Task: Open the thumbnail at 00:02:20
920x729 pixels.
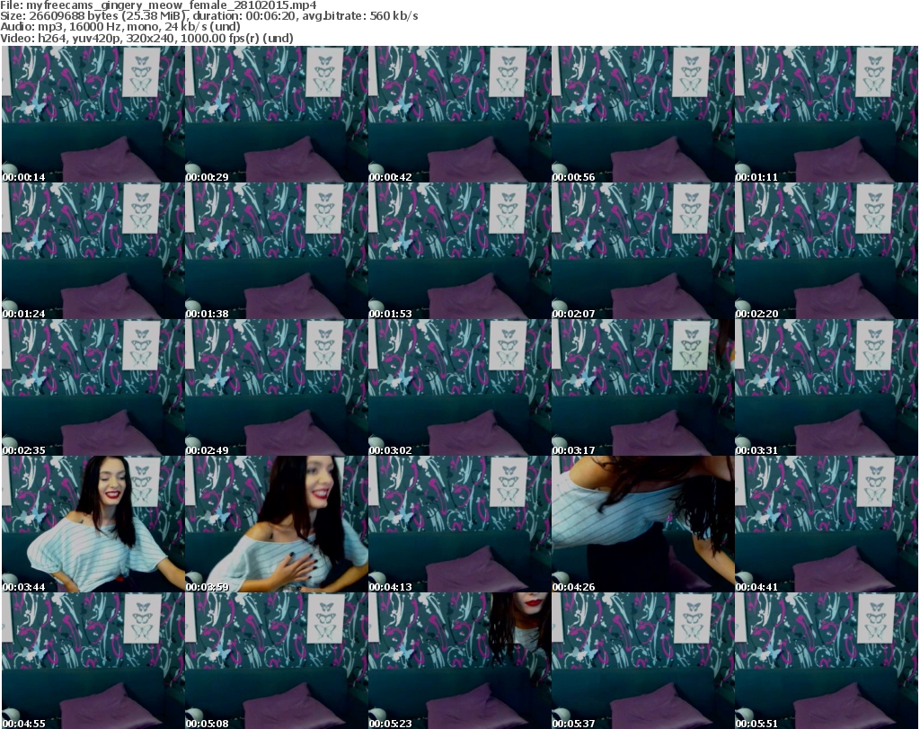Action: (x=827, y=251)
